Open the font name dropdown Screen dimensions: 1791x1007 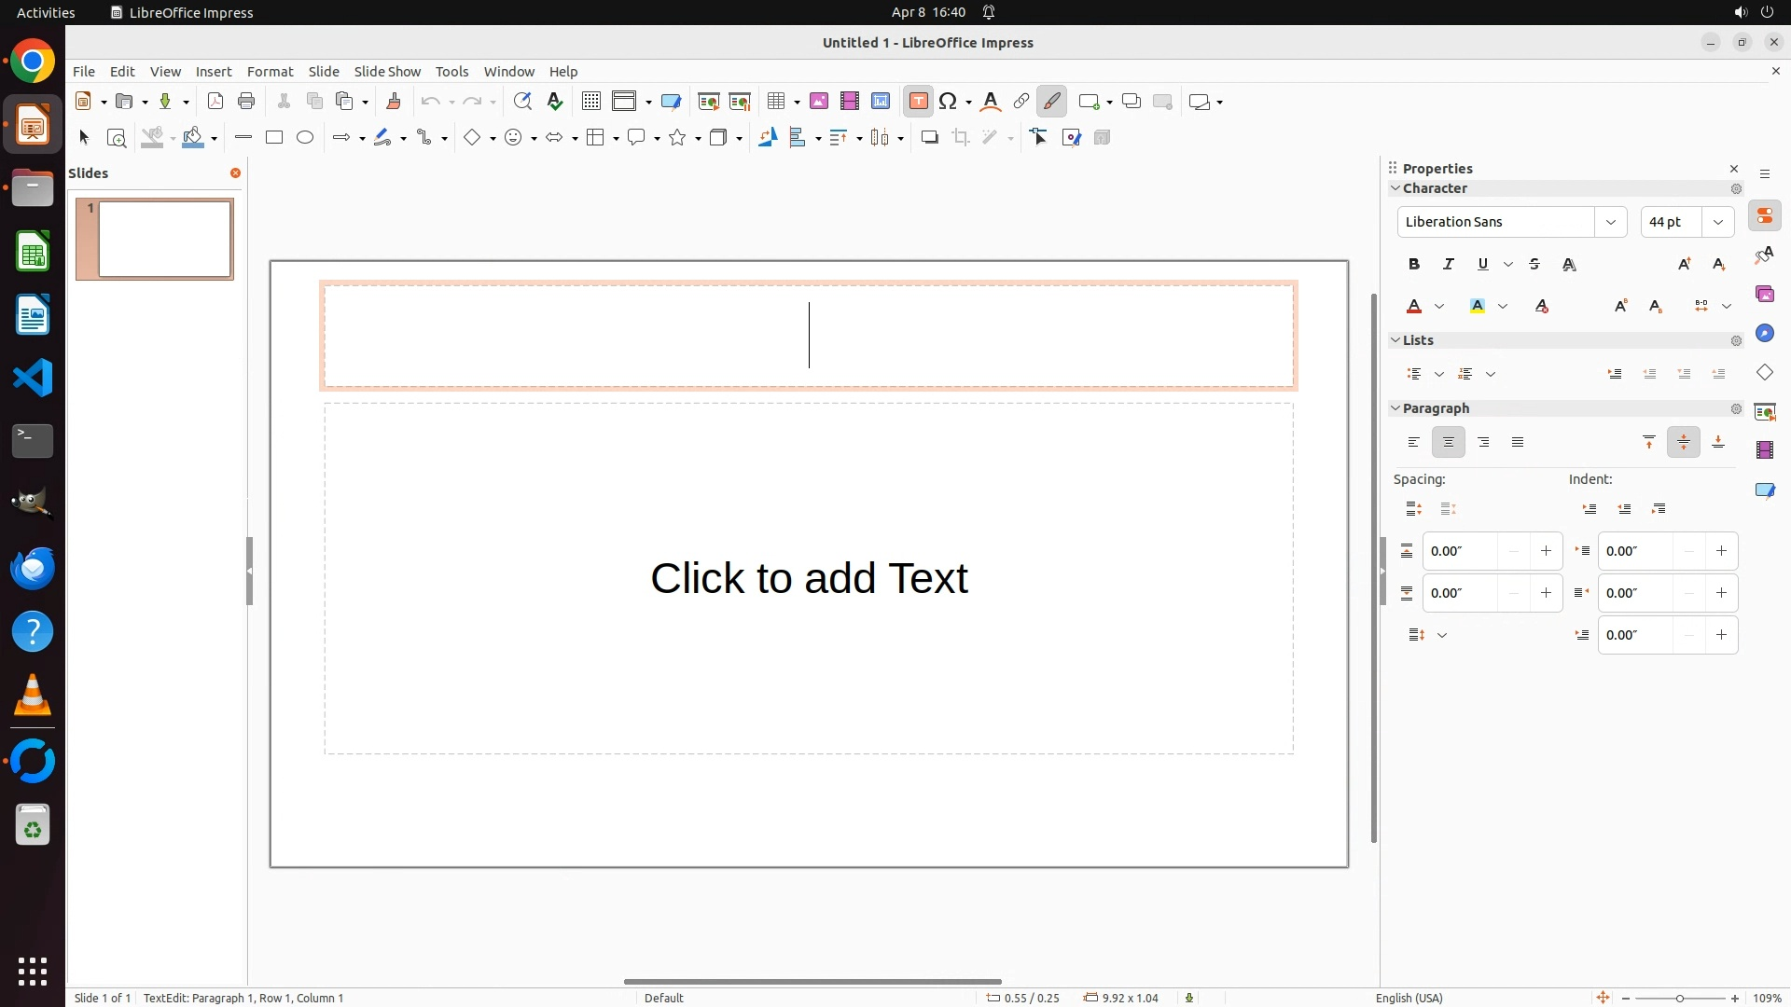[x=1610, y=222]
